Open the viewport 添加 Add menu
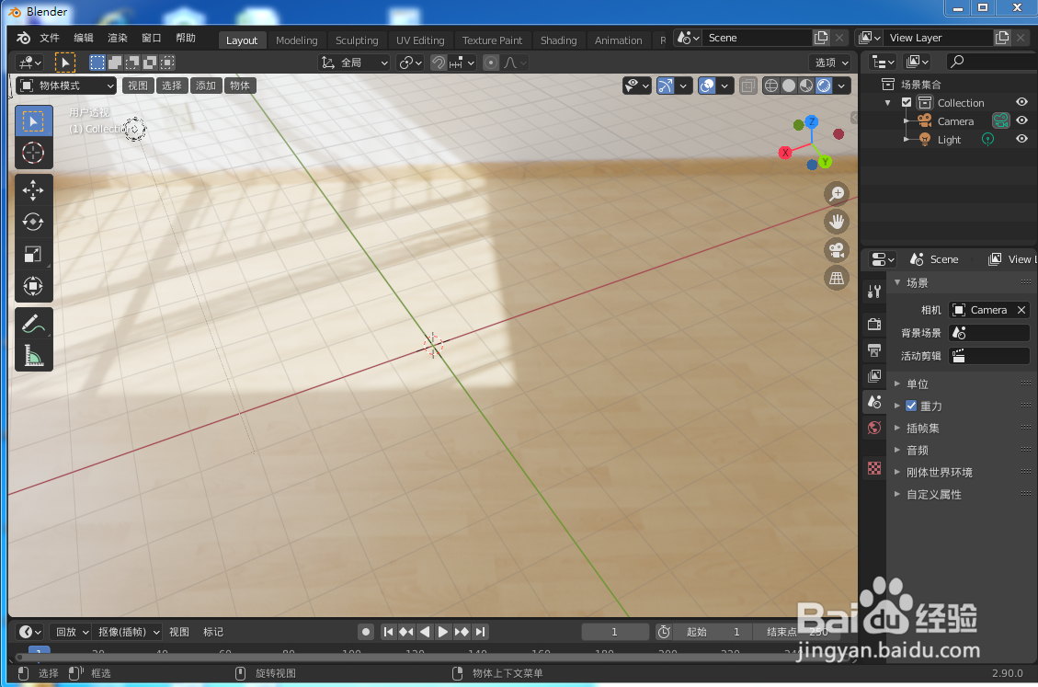 [x=206, y=86]
